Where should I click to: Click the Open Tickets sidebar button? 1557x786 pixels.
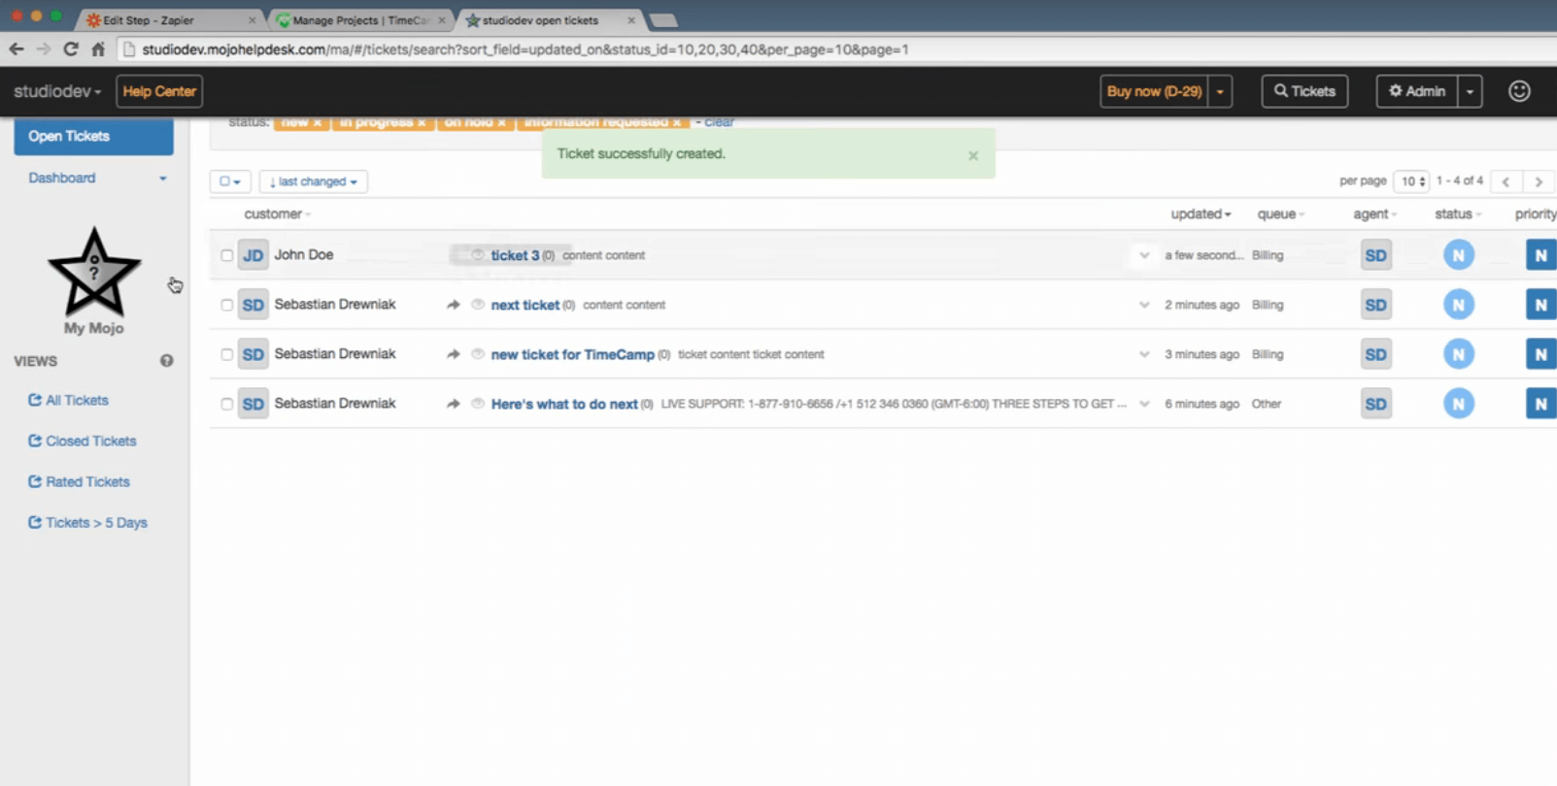93,137
